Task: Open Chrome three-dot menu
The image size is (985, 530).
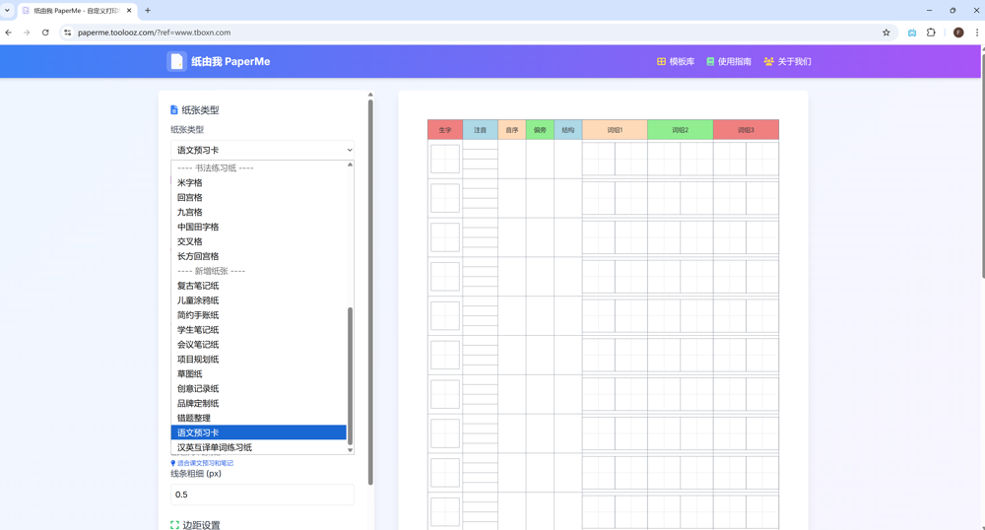Action: (x=976, y=33)
